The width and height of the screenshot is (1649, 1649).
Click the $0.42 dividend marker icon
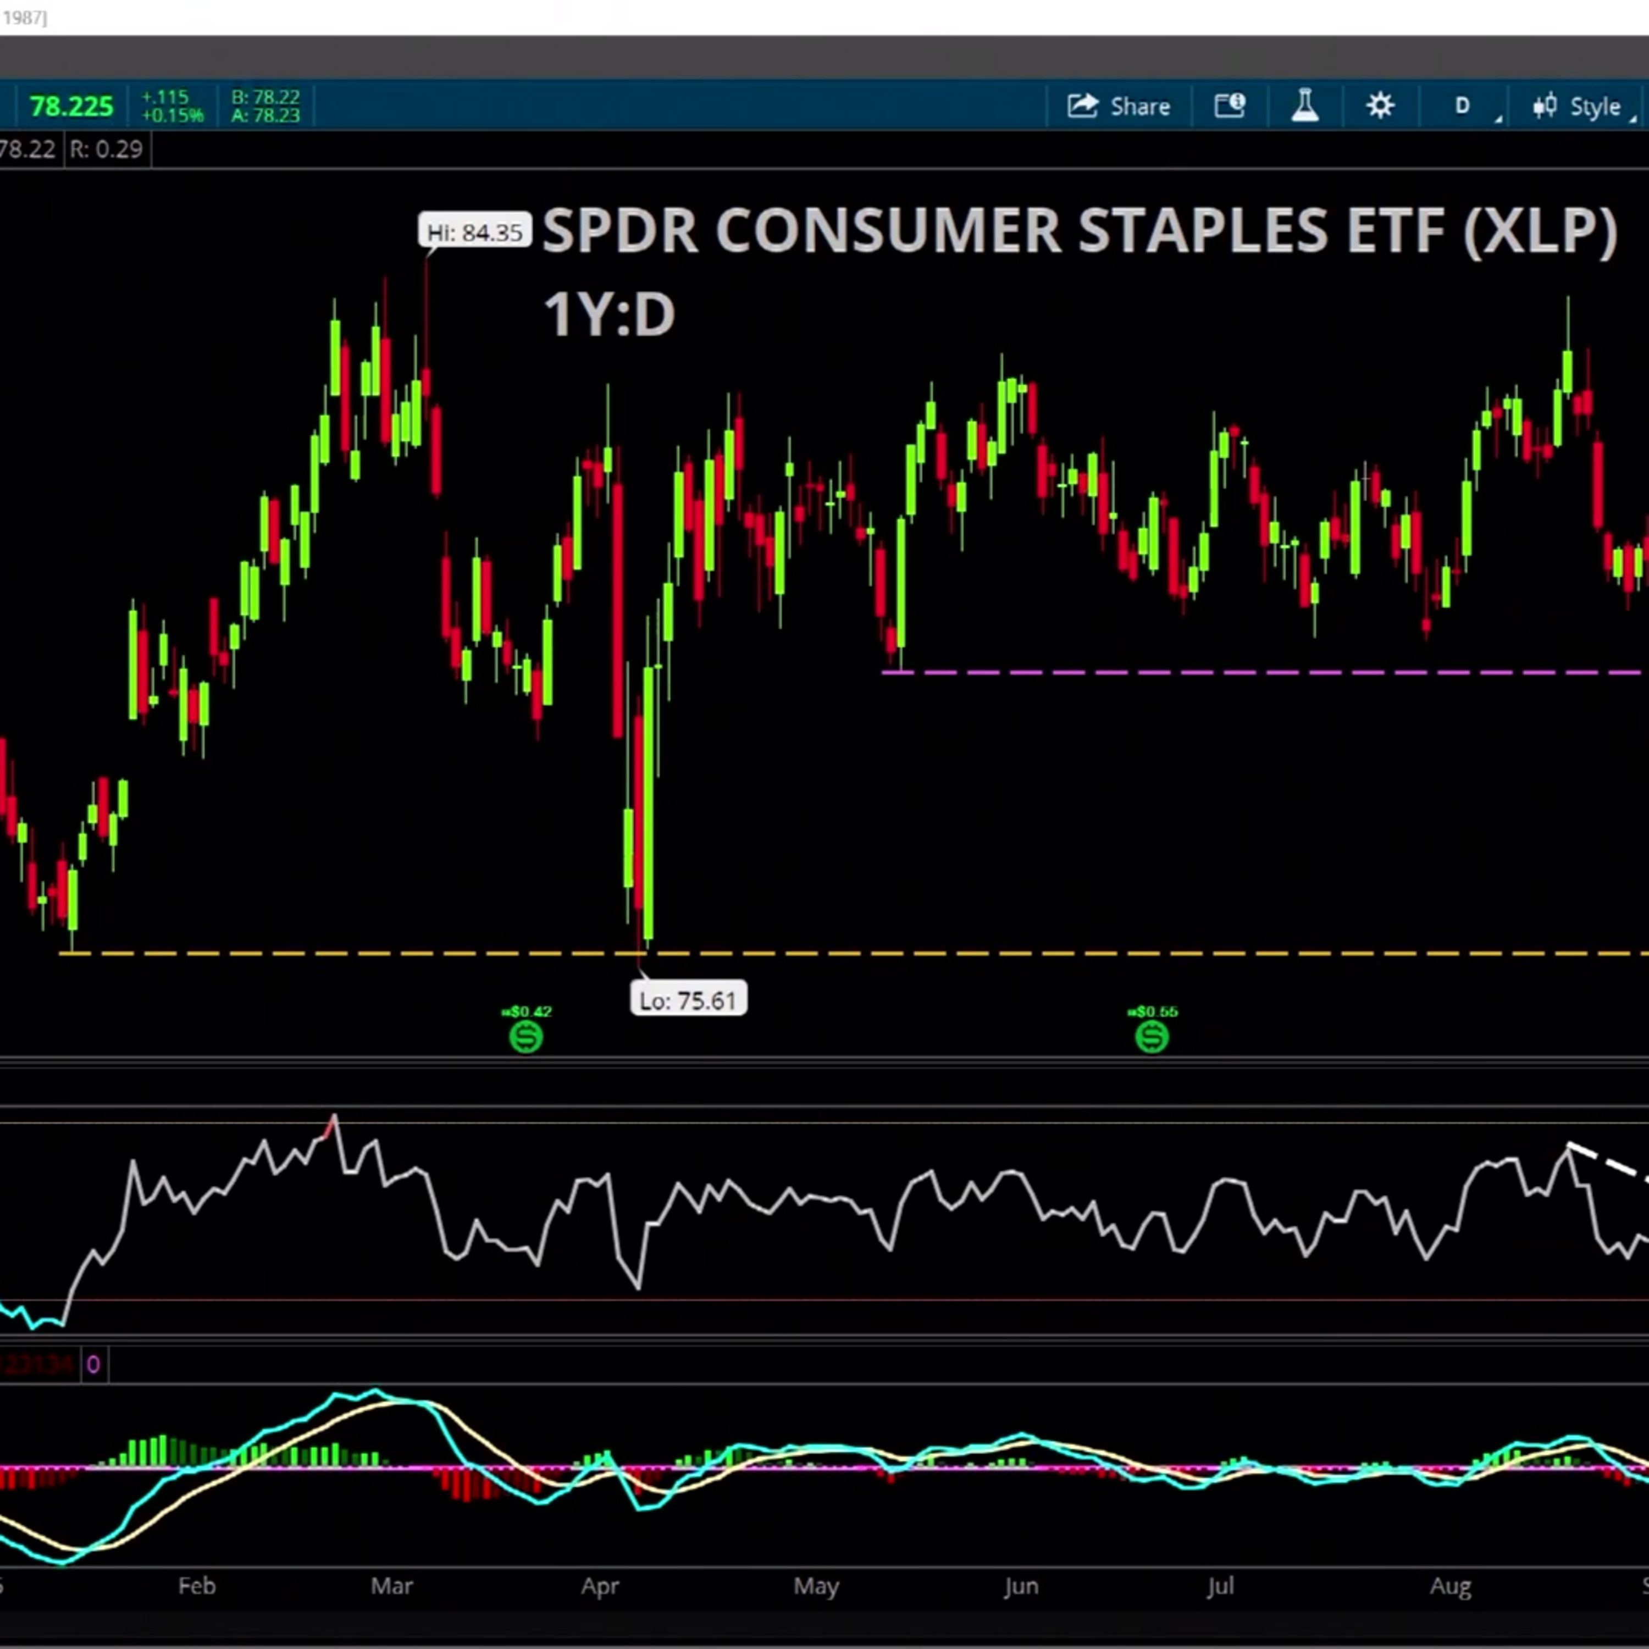click(526, 1037)
